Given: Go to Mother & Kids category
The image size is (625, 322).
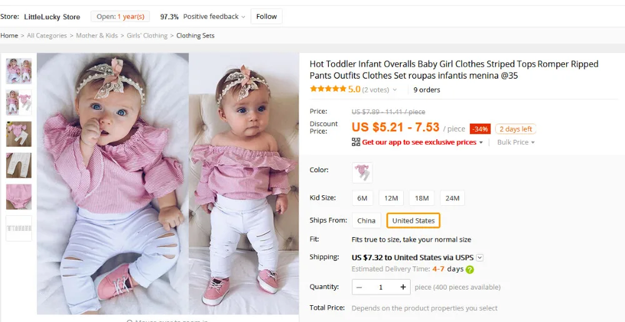Looking at the screenshot, I should (x=97, y=36).
